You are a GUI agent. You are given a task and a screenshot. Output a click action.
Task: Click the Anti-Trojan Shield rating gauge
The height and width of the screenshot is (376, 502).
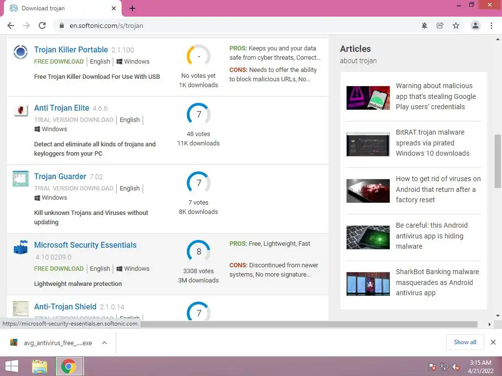pos(199,311)
